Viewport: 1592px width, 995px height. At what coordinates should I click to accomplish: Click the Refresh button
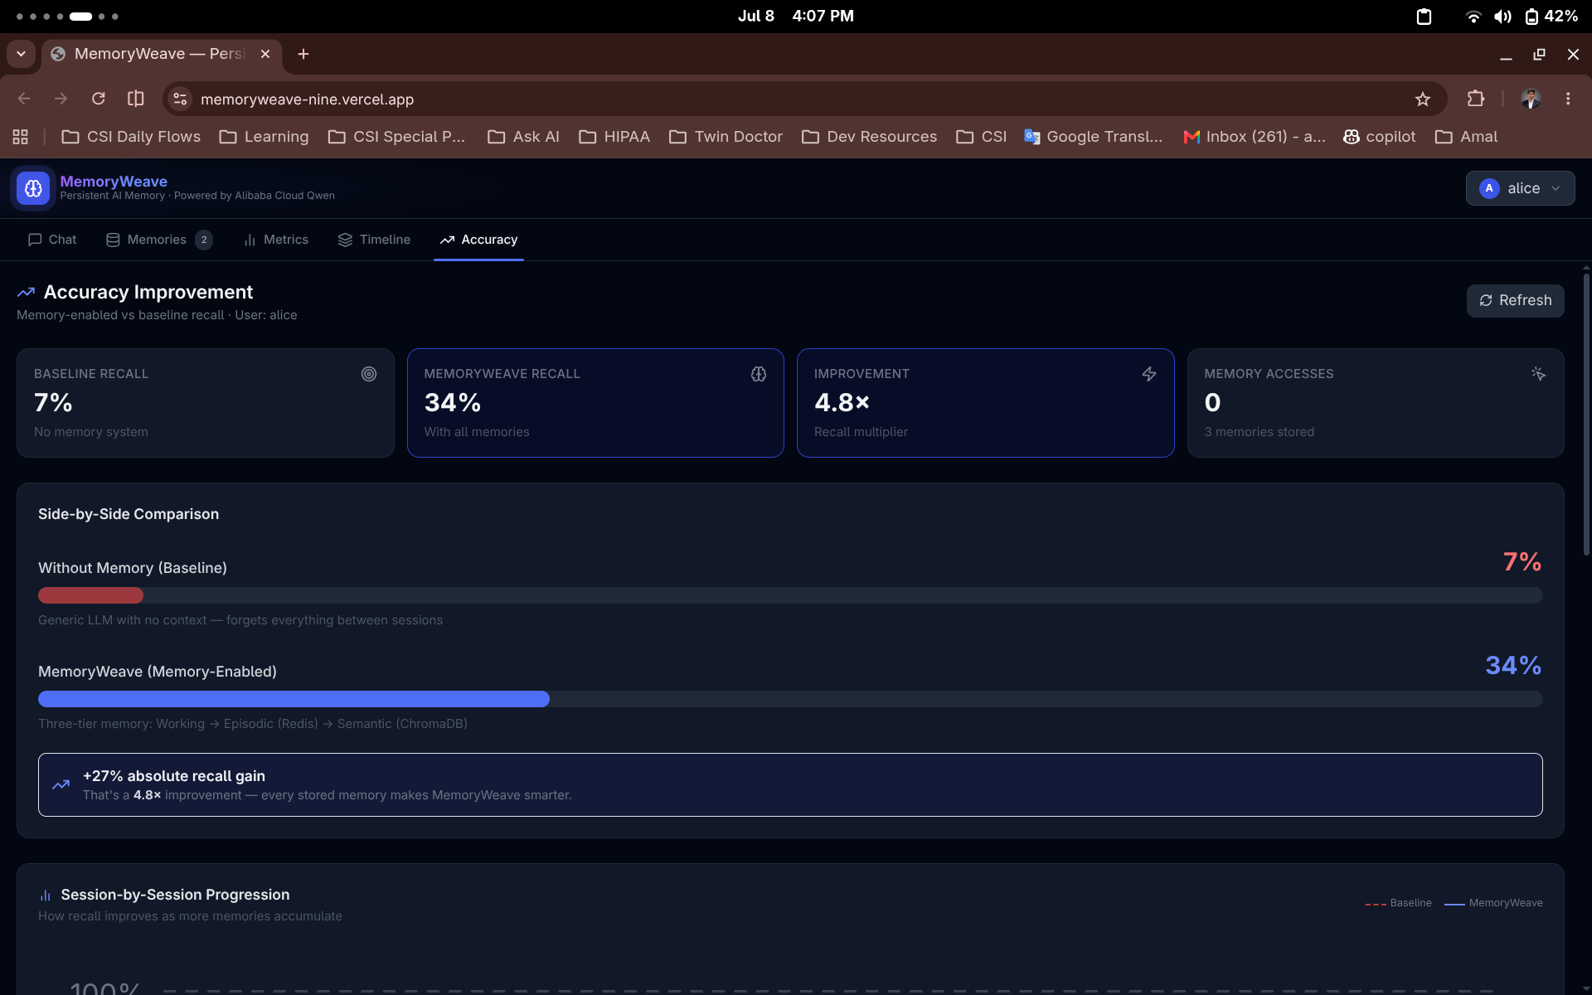tap(1515, 300)
